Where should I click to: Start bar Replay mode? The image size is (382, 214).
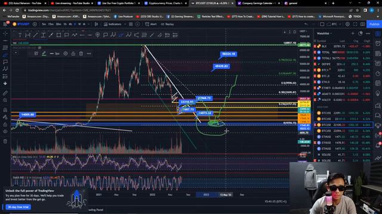coord(167,24)
